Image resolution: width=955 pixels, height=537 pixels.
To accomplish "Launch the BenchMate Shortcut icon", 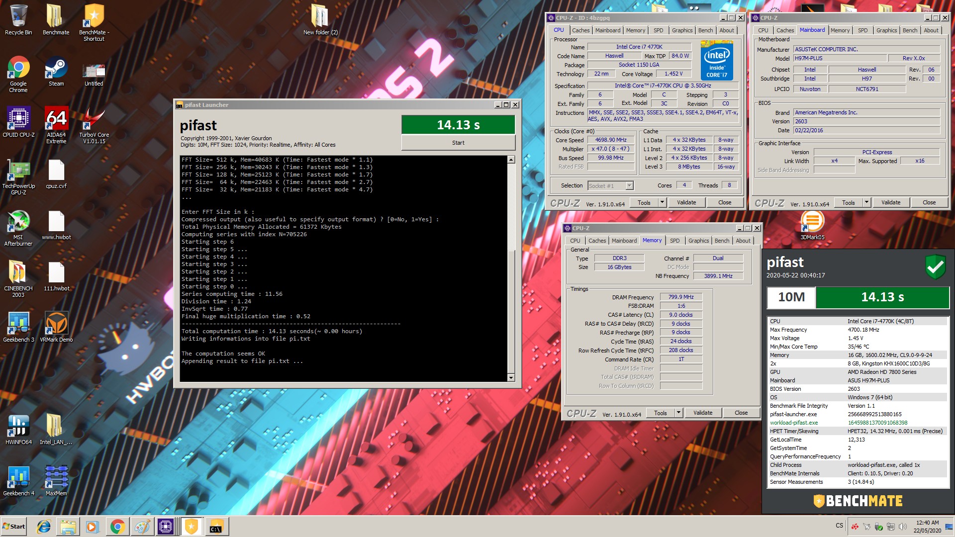I will (94, 22).
